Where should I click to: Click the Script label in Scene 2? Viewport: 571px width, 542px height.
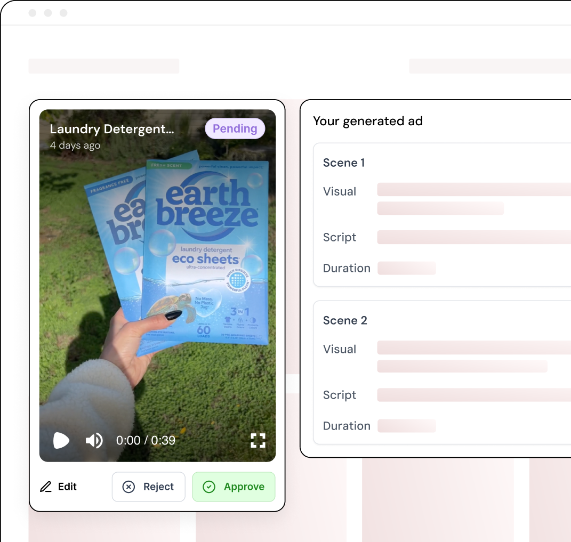point(340,395)
